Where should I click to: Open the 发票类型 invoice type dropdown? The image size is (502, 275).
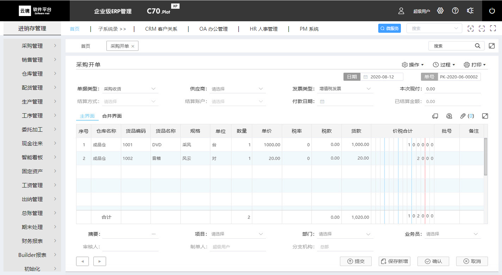(345, 89)
